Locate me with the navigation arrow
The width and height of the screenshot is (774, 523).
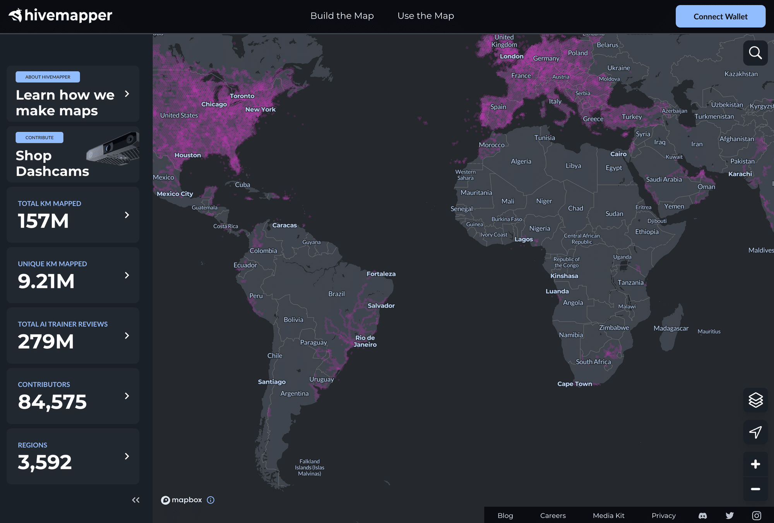755,432
